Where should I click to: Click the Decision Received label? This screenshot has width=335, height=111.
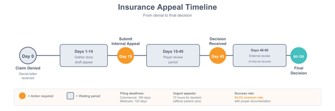(218, 41)
